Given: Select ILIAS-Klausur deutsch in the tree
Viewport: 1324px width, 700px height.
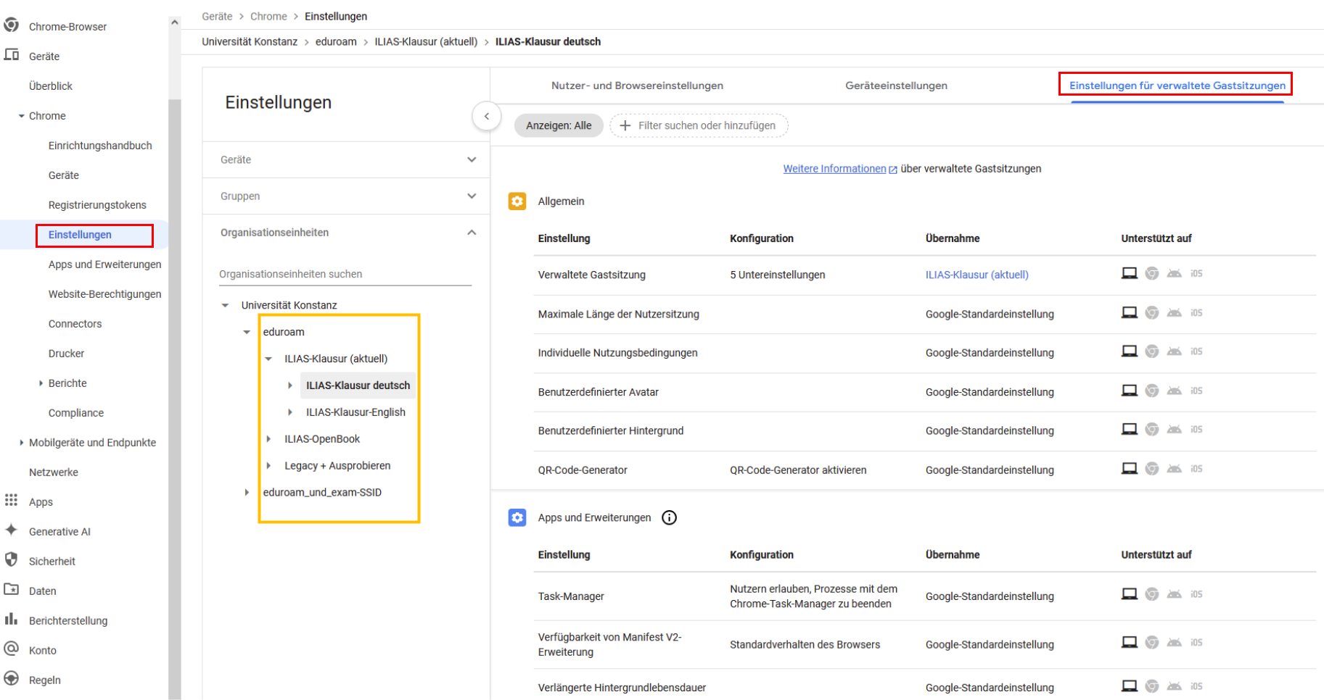Looking at the screenshot, I should click(358, 386).
